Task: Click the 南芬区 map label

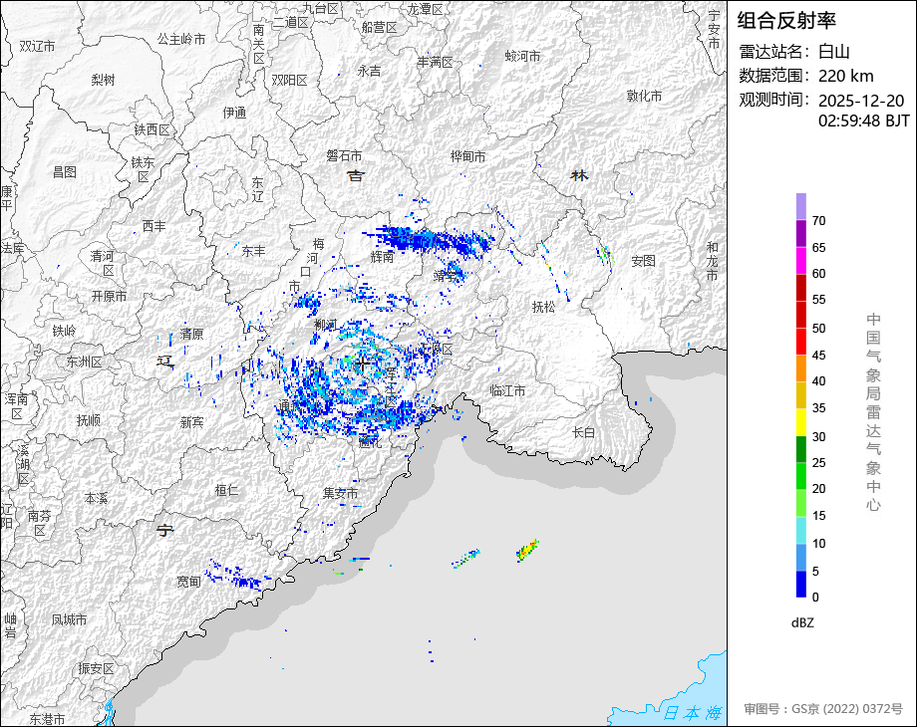Action: click(39, 523)
